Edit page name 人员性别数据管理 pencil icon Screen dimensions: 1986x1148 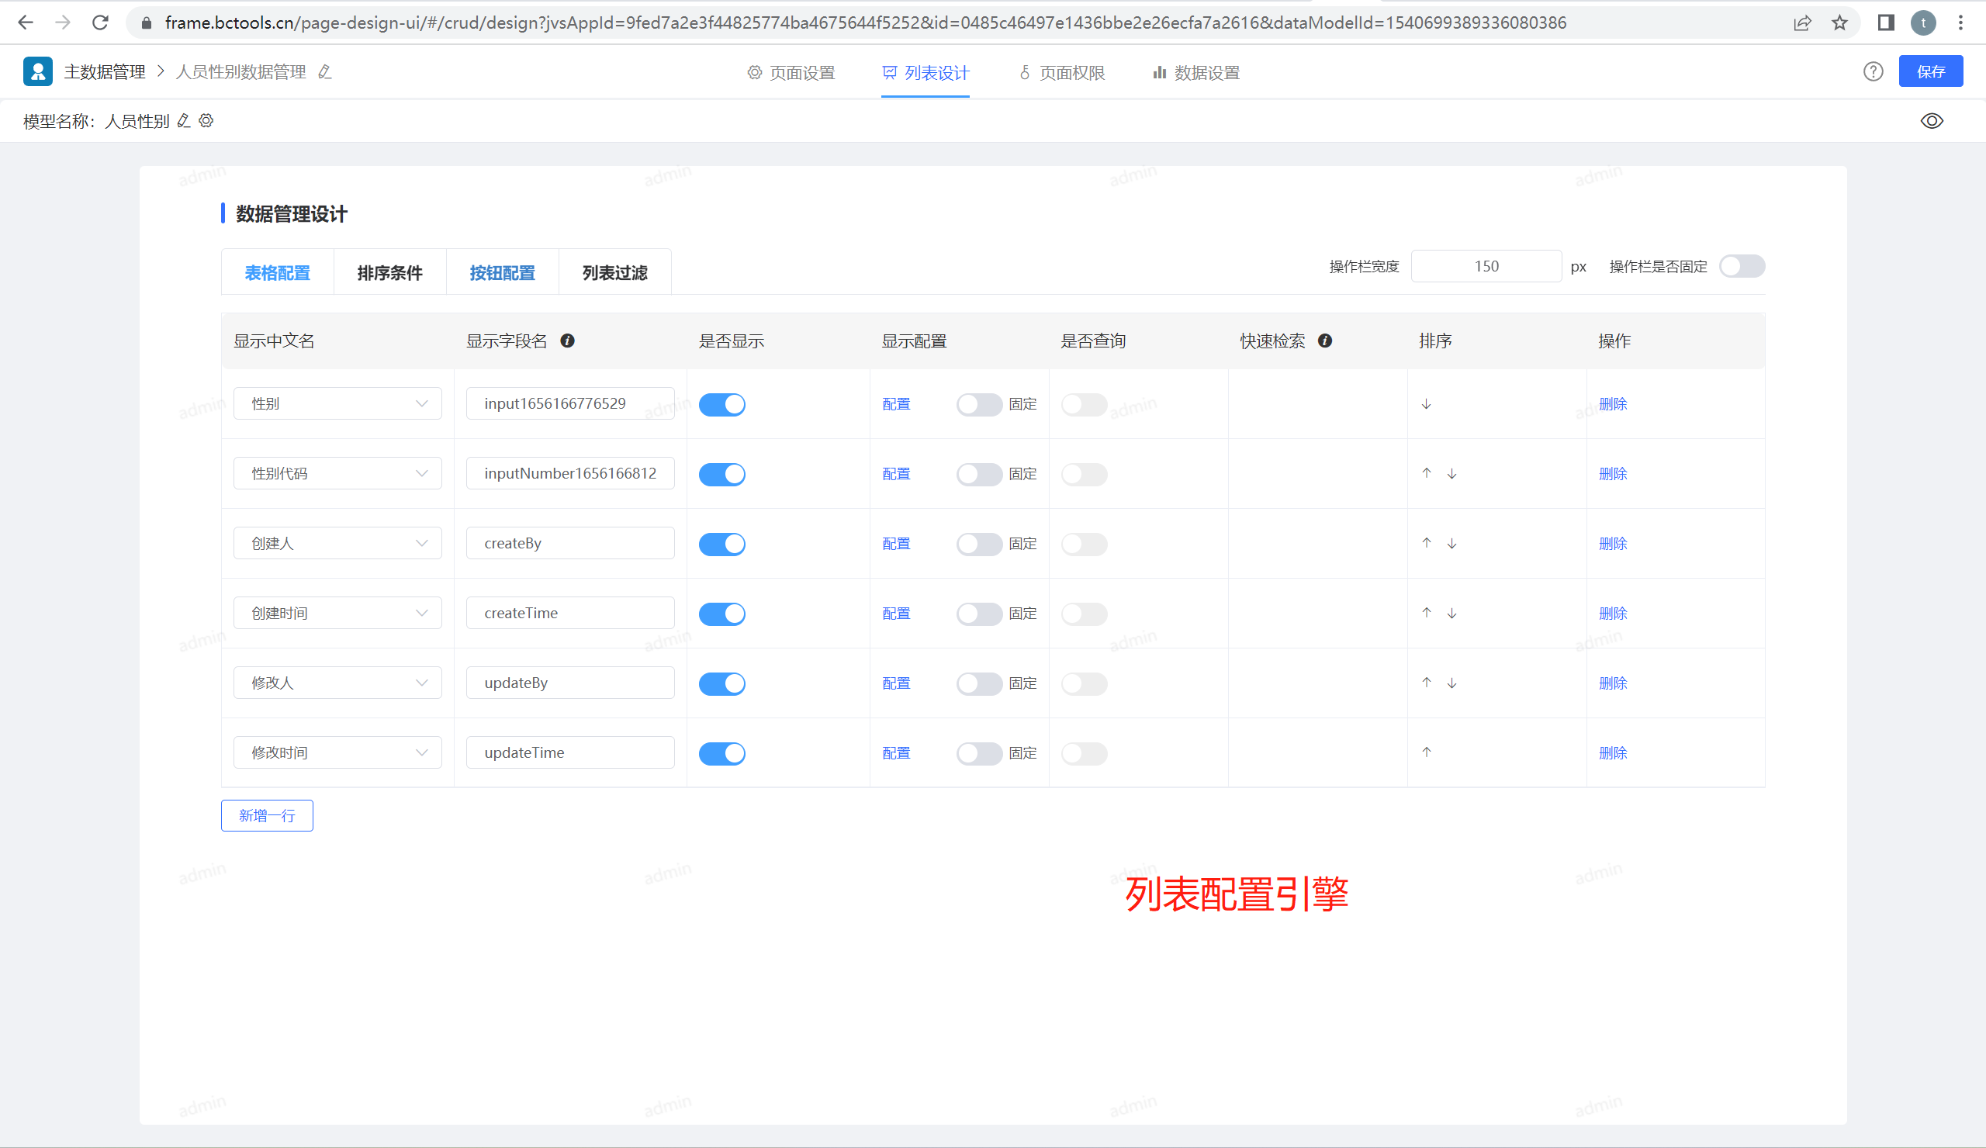325,71
